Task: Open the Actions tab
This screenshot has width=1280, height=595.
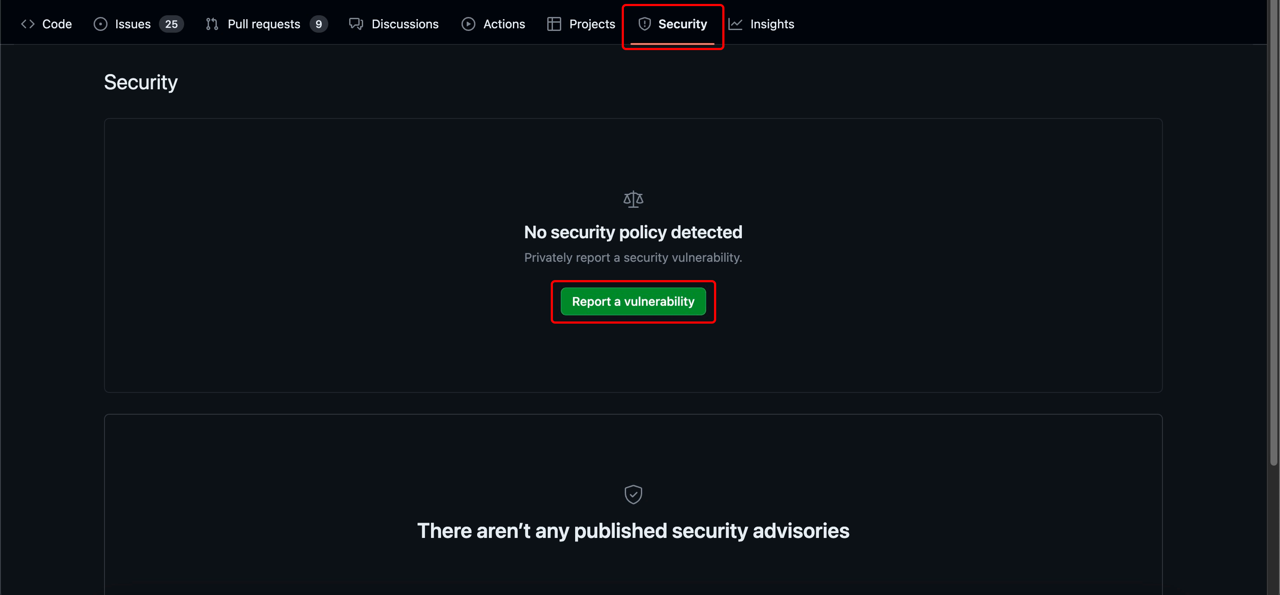Action: pyautogui.click(x=504, y=24)
